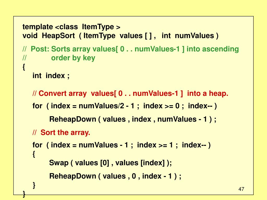Click the red 'Convert array values' comment
Image resolution: width=267 pixels, height=200 pixels.
(130, 93)
